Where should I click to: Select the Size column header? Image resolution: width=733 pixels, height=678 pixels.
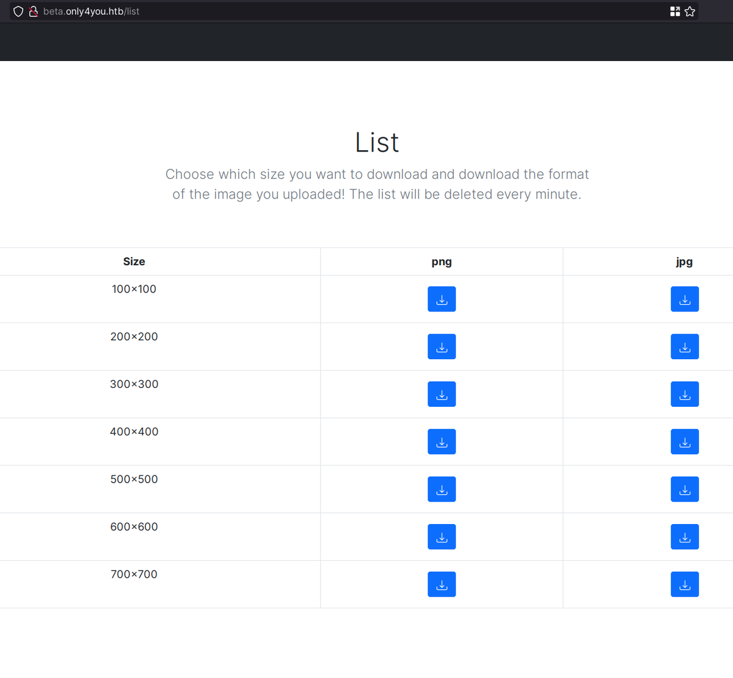pyautogui.click(x=134, y=261)
